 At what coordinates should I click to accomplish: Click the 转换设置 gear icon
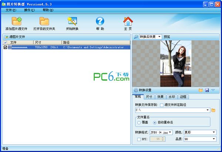click(136, 90)
